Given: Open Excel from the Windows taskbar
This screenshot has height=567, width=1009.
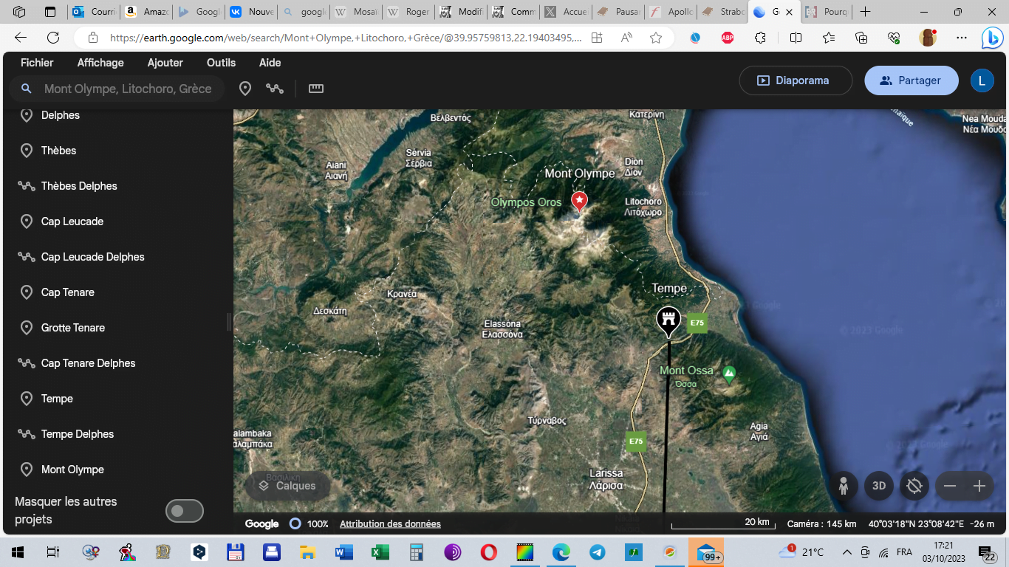Looking at the screenshot, I should tap(380, 551).
